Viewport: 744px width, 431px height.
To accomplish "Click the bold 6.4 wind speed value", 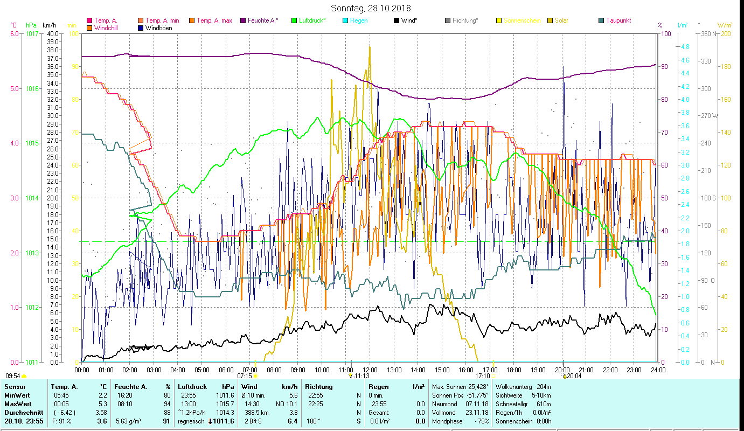I will [x=293, y=421].
